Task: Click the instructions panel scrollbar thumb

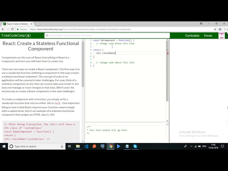Action: 83,64
